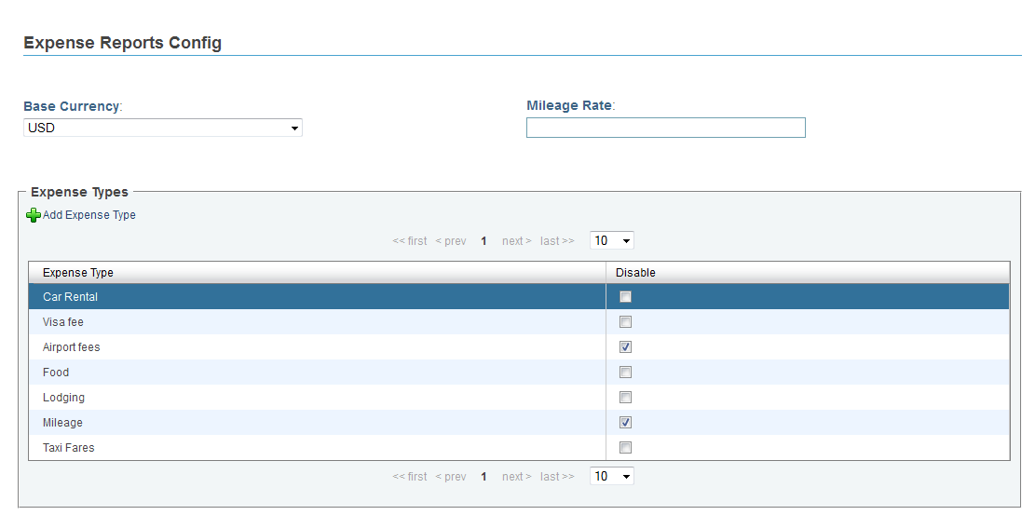Click bottom pager 'next >' link

(517, 477)
